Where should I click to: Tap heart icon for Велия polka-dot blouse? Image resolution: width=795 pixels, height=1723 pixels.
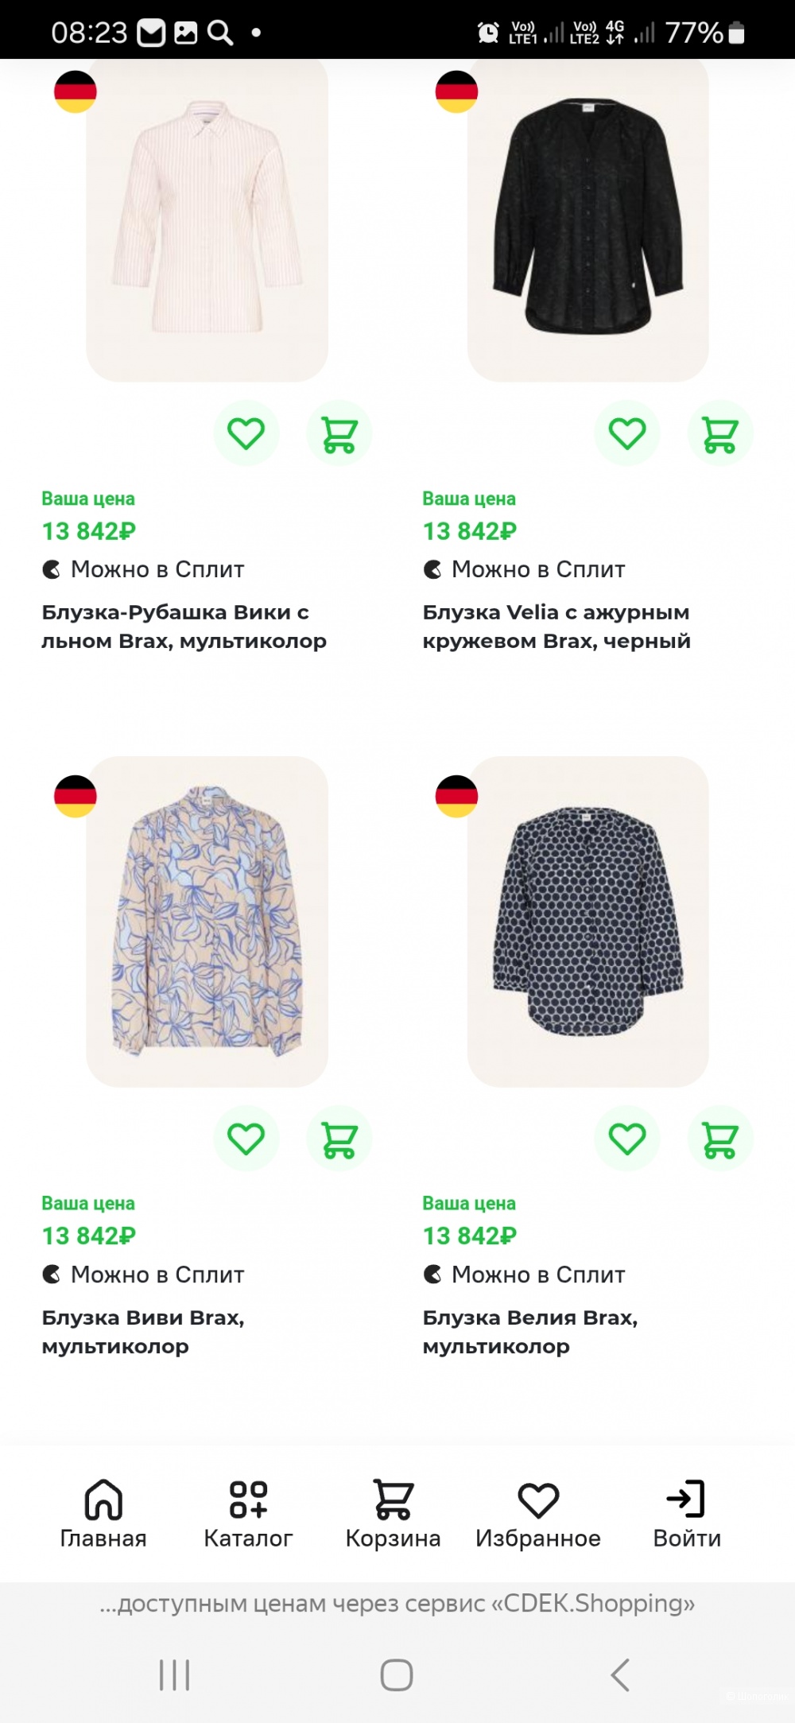pos(627,1139)
